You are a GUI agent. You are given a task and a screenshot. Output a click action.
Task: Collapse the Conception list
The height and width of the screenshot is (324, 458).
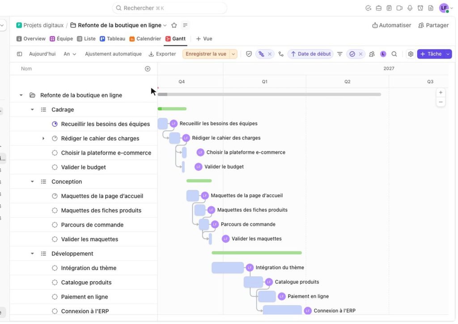(32, 182)
